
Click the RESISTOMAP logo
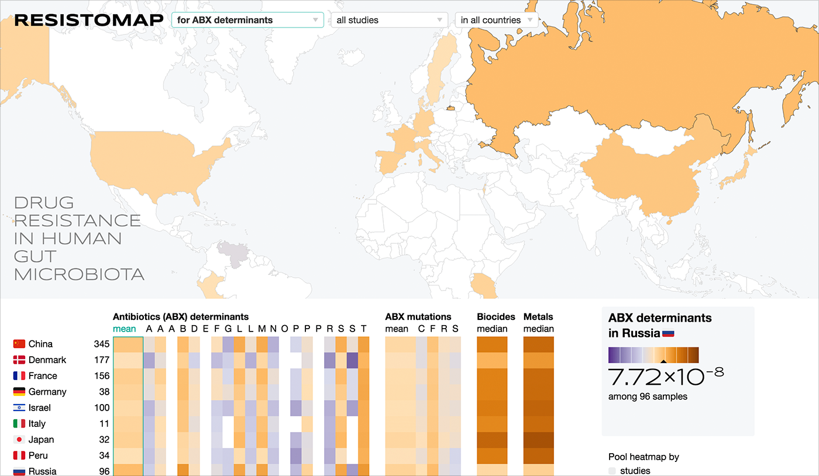[x=88, y=20]
